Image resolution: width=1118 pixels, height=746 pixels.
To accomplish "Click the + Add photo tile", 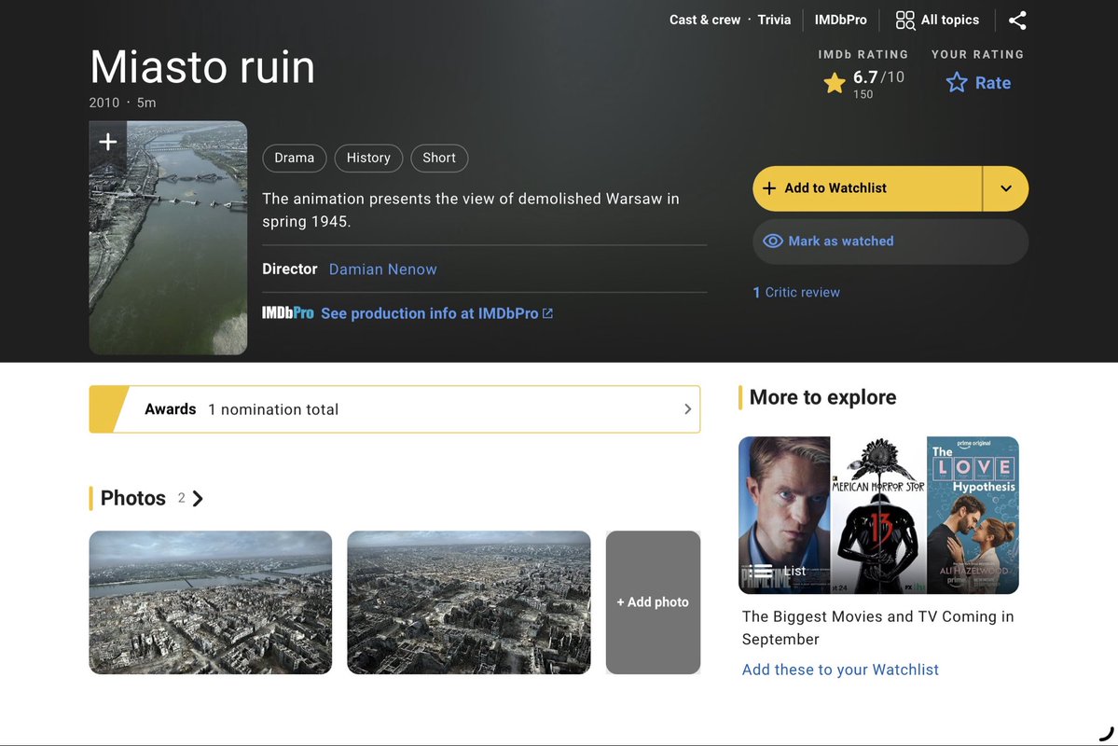I will [653, 602].
